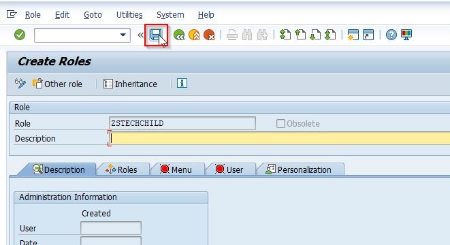This screenshot has height=245, width=450.
Task: Open the Goto menu
Action: point(93,14)
